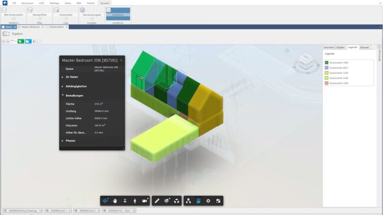Open the model browser tree icon
This screenshot has width=383, height=215.
click(x=189, y=201)
